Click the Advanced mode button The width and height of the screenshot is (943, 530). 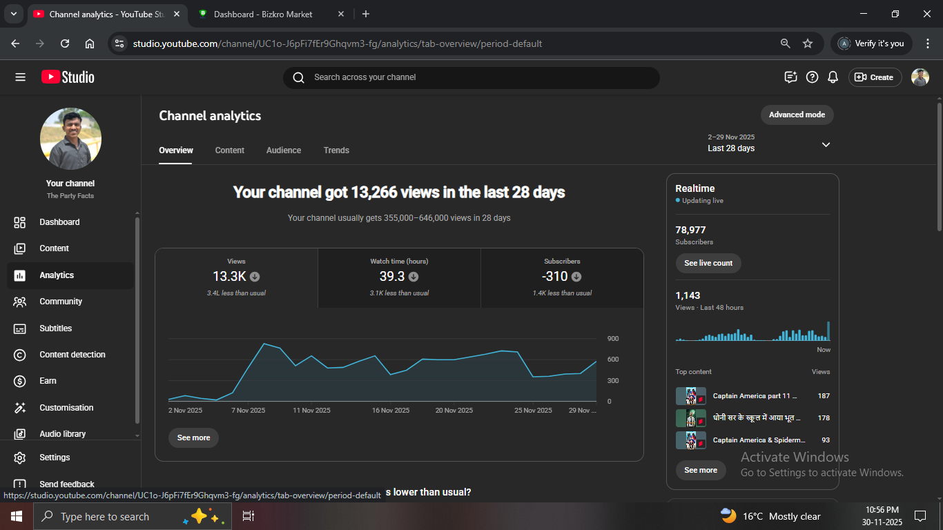click(x=797, y=115)
